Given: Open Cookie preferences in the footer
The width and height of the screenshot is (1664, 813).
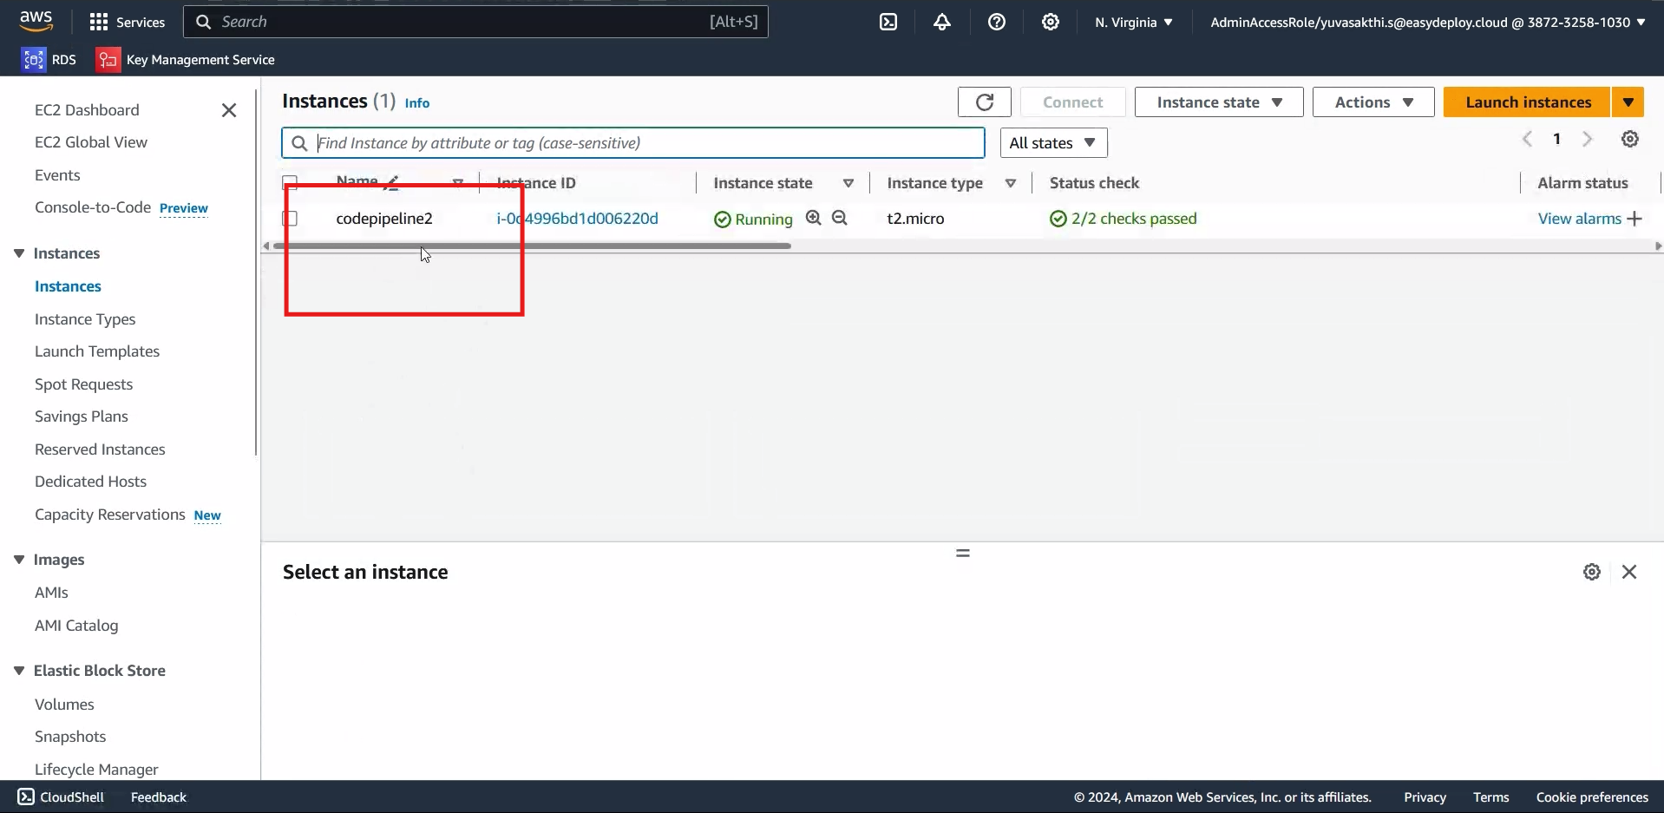Looking at the screenshot, I should point(1592,797).
